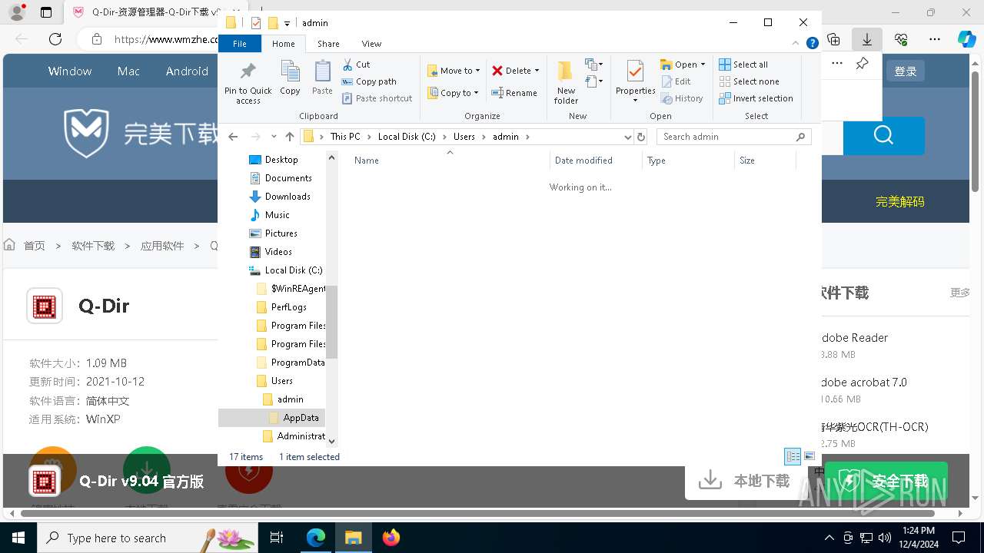This screenshot has width=984, height=553.
Task: Click the Properties icon in Open group
Action: (635, 71)
